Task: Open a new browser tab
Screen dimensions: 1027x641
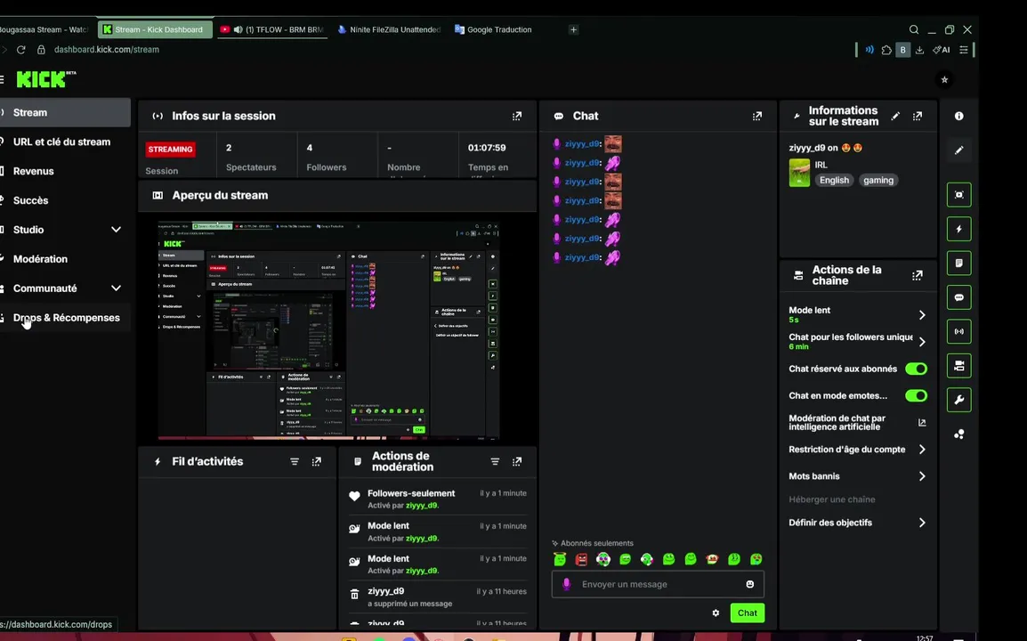Action: point(573,29)
